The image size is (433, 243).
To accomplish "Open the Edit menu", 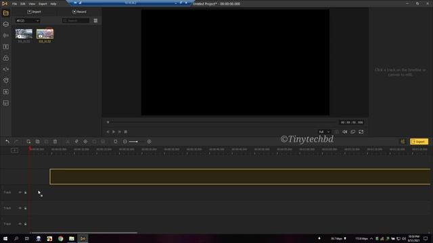I will (x=22, y=4).
